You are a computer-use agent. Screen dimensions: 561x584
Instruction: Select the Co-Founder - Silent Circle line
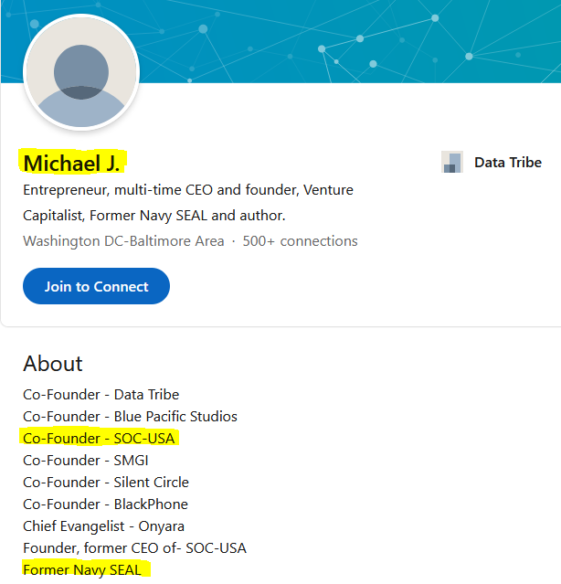106,483
